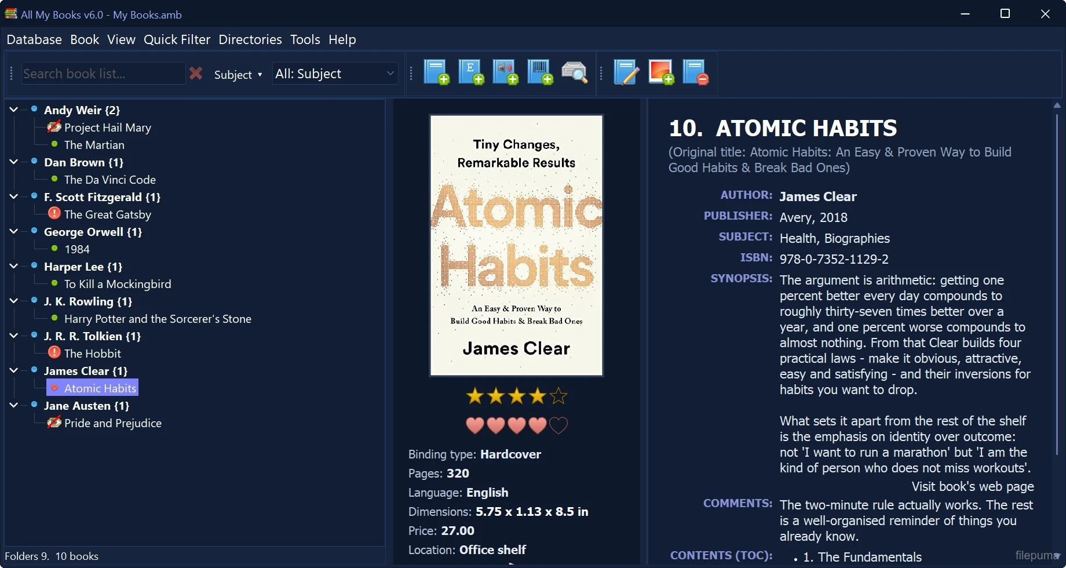This screenshot has height=568, width=1066.
Task: Click the green dot beside The Da Vinci Code
Action: click(54, 179)
